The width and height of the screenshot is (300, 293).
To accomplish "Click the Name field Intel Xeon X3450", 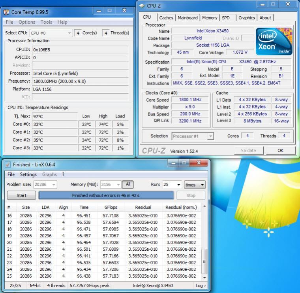I will click(212, 31).
